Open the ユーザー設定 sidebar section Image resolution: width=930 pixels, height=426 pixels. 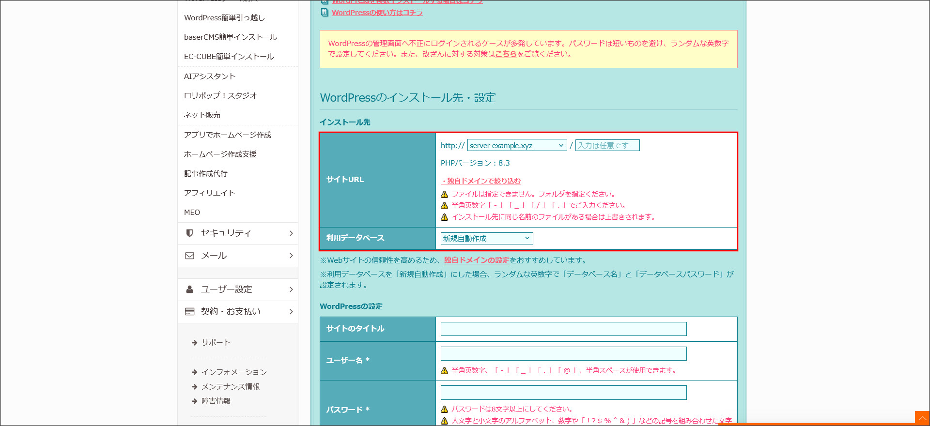pos(238,289)
